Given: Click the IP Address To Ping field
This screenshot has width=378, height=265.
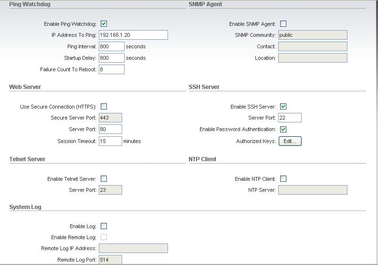Looking at the screenshot, I should click(x=133, y=35).
